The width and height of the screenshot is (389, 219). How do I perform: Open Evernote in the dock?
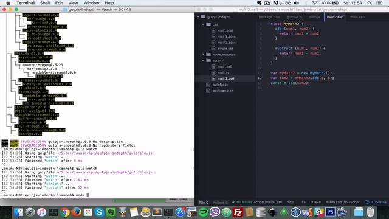pyautogui.click(x=111, y=212)
